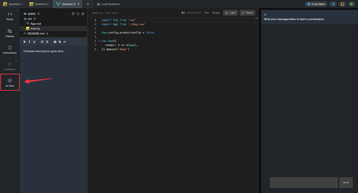358x193 pixels.
Task: Expand the public folder in the file tree
Action: click(x=32, y=14)
